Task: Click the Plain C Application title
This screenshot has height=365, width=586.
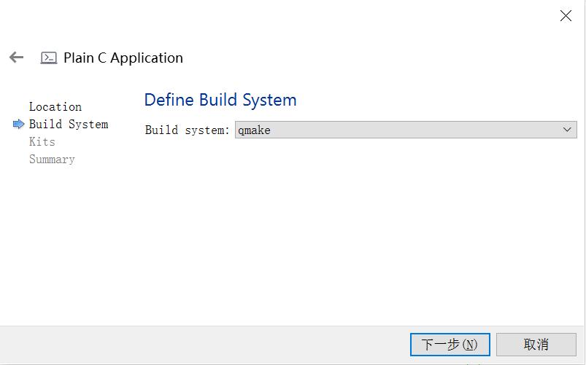Action: [123, 58]
